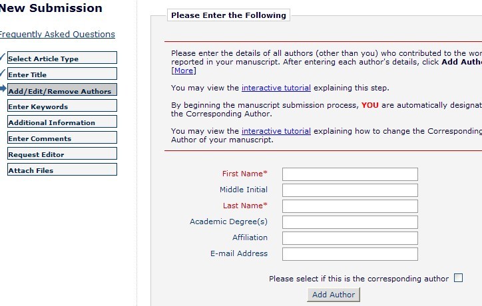The image size is (482, 306).
Task: Go to the Enter Title step
Action: pyautogui.click(x=62, y=75)
